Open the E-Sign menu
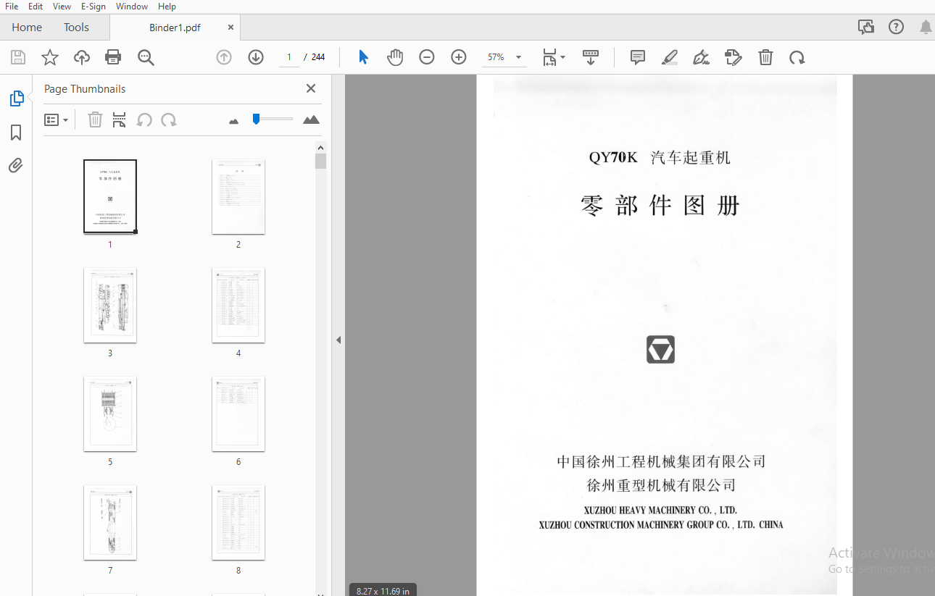The height and width of the screenshot is (596, 935). [x=93, y=7]
